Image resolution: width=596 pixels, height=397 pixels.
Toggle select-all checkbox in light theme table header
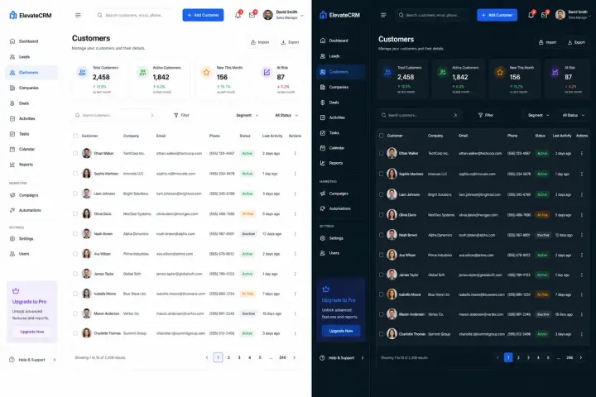[75, 136]
